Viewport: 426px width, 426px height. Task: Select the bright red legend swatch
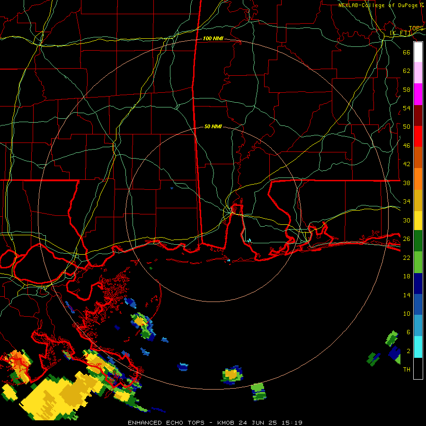click(x=418, y=136)
